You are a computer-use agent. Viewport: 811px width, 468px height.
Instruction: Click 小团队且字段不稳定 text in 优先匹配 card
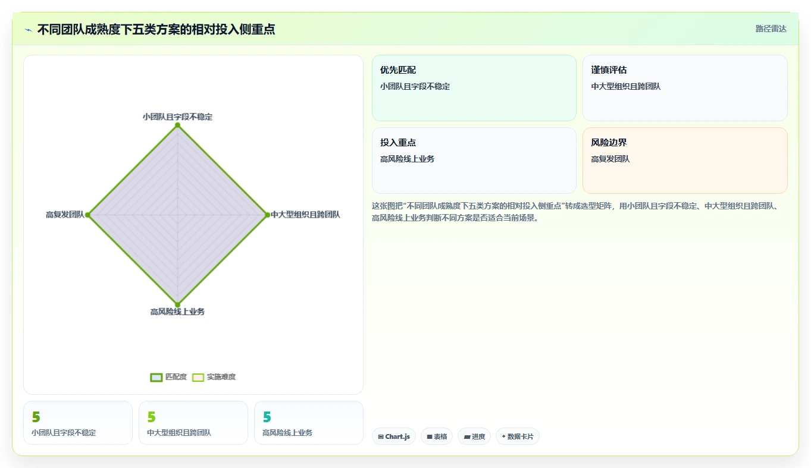tap(415, 87)
